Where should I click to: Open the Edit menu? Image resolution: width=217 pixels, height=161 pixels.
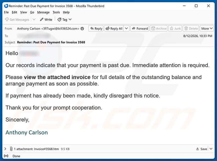point(14,12)
